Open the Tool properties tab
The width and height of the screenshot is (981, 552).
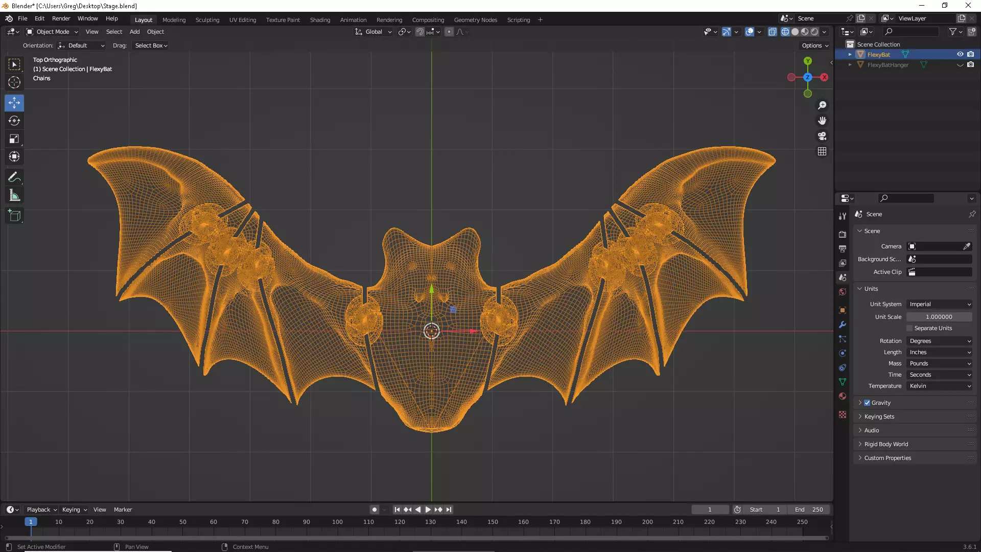pyautogui.click(x=843, y=216)
